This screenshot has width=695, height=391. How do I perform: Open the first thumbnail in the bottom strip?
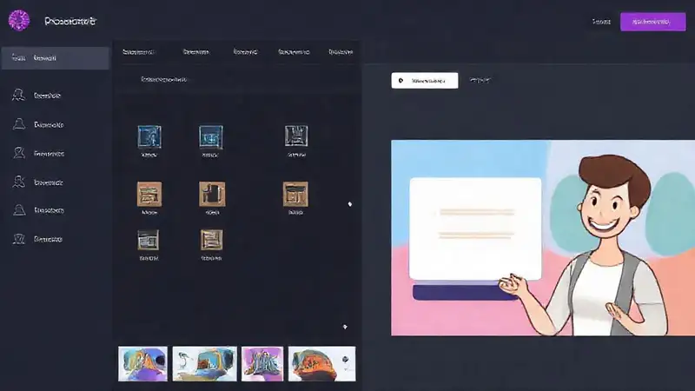(x=142, y=364)
